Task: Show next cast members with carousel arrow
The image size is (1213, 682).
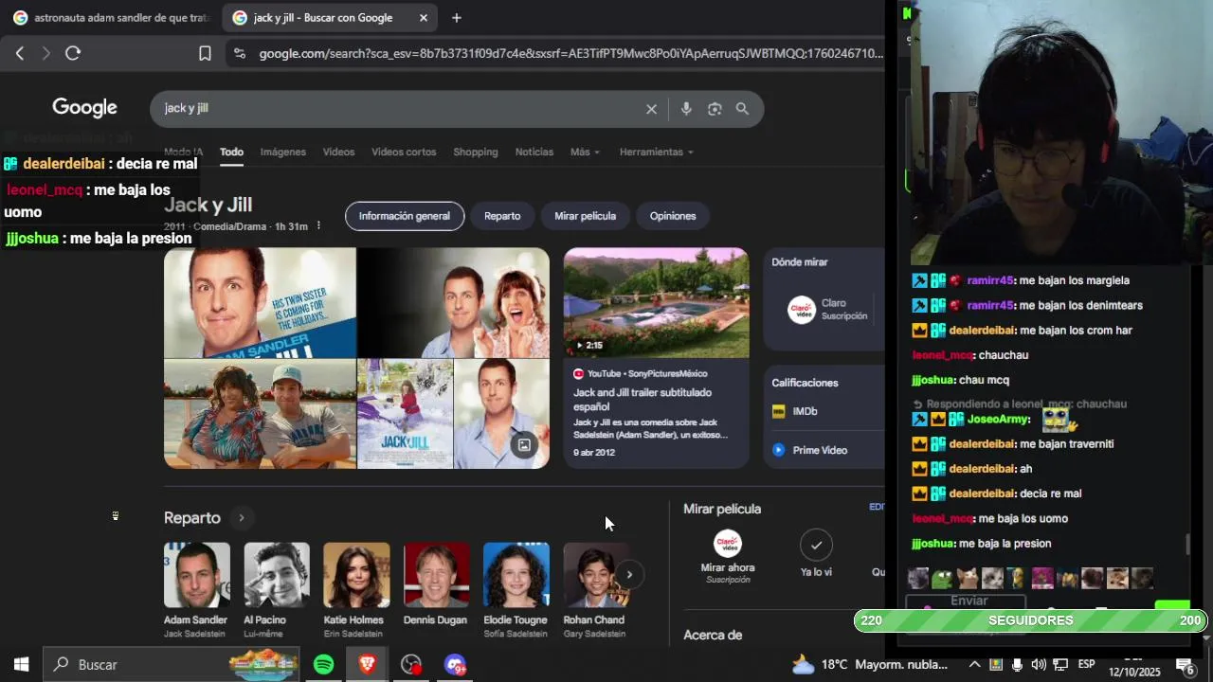Action: click(x=628, y=575)
